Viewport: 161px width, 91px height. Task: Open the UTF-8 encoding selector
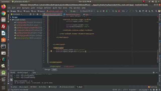tap(125, 90)
